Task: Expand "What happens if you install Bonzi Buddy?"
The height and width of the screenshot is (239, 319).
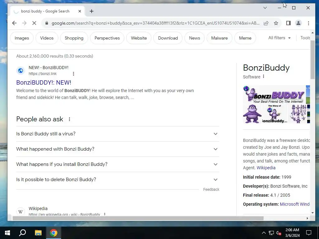Action: coord(117,164)
